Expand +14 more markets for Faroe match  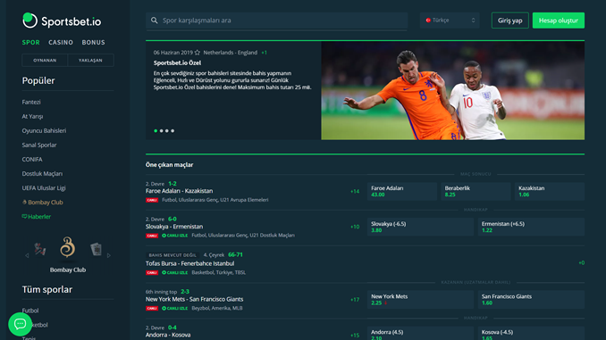(x=355, y=192)
